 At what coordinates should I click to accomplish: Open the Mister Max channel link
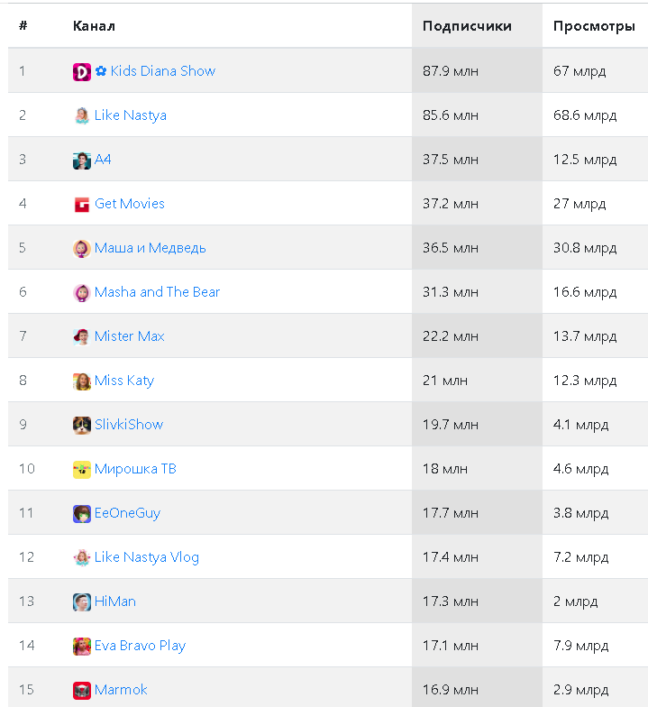pyautogui.click(x=129, y=336)
